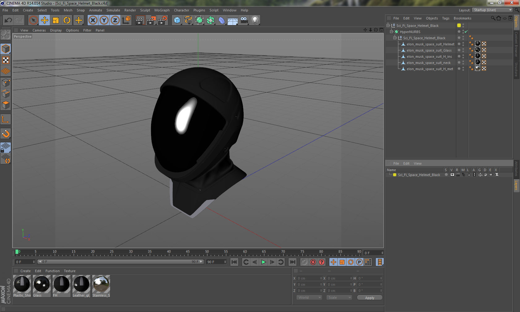Viewport: 520px width, 312px height.
Task: Open the Layout Startup dropdown
Action: pos(492,10)
